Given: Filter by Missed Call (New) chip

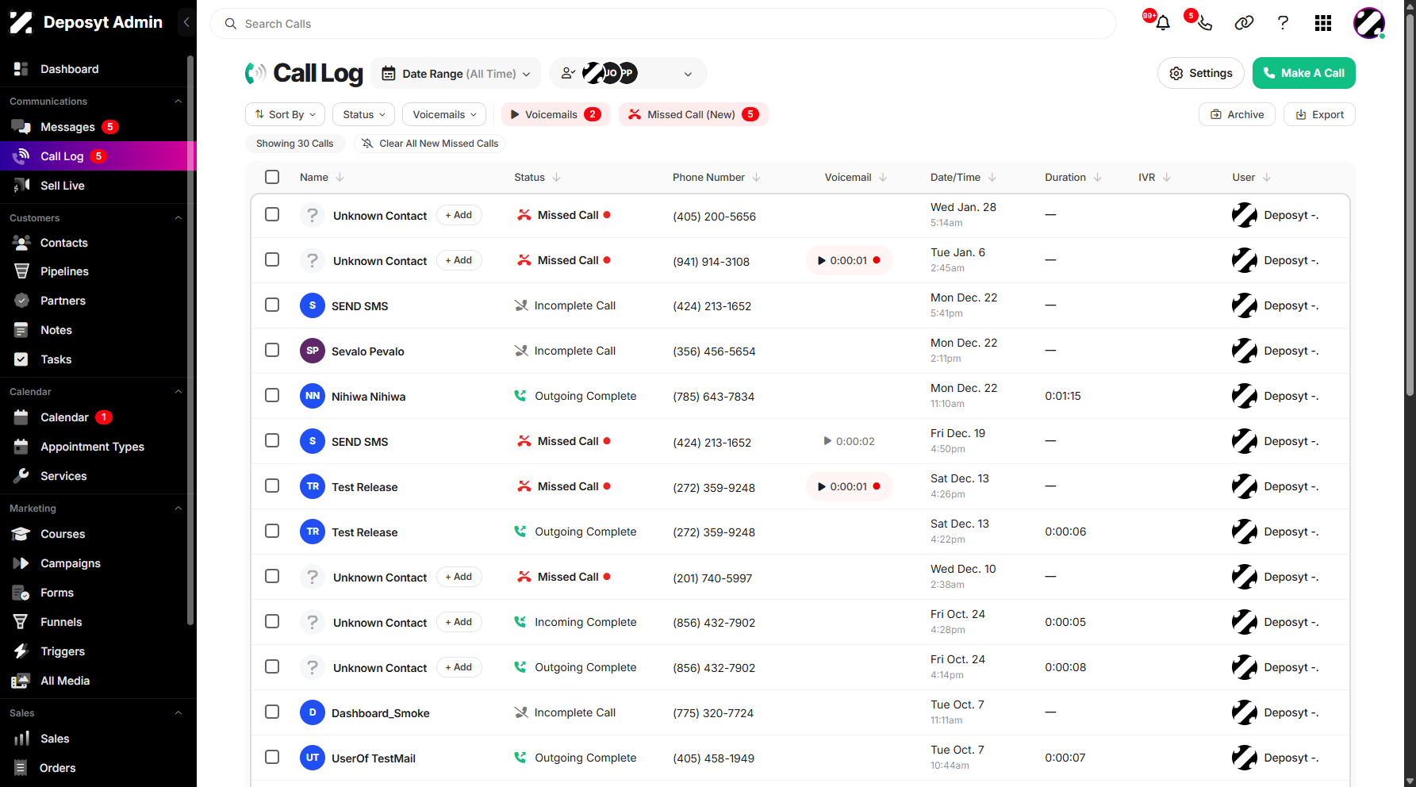Looking at the screenshot, I should (x=693, y=114).
